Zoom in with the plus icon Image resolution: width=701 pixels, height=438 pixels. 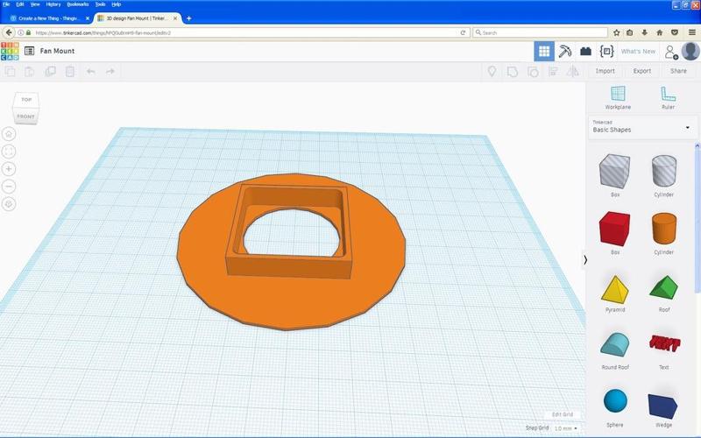(x=9, y=169)
